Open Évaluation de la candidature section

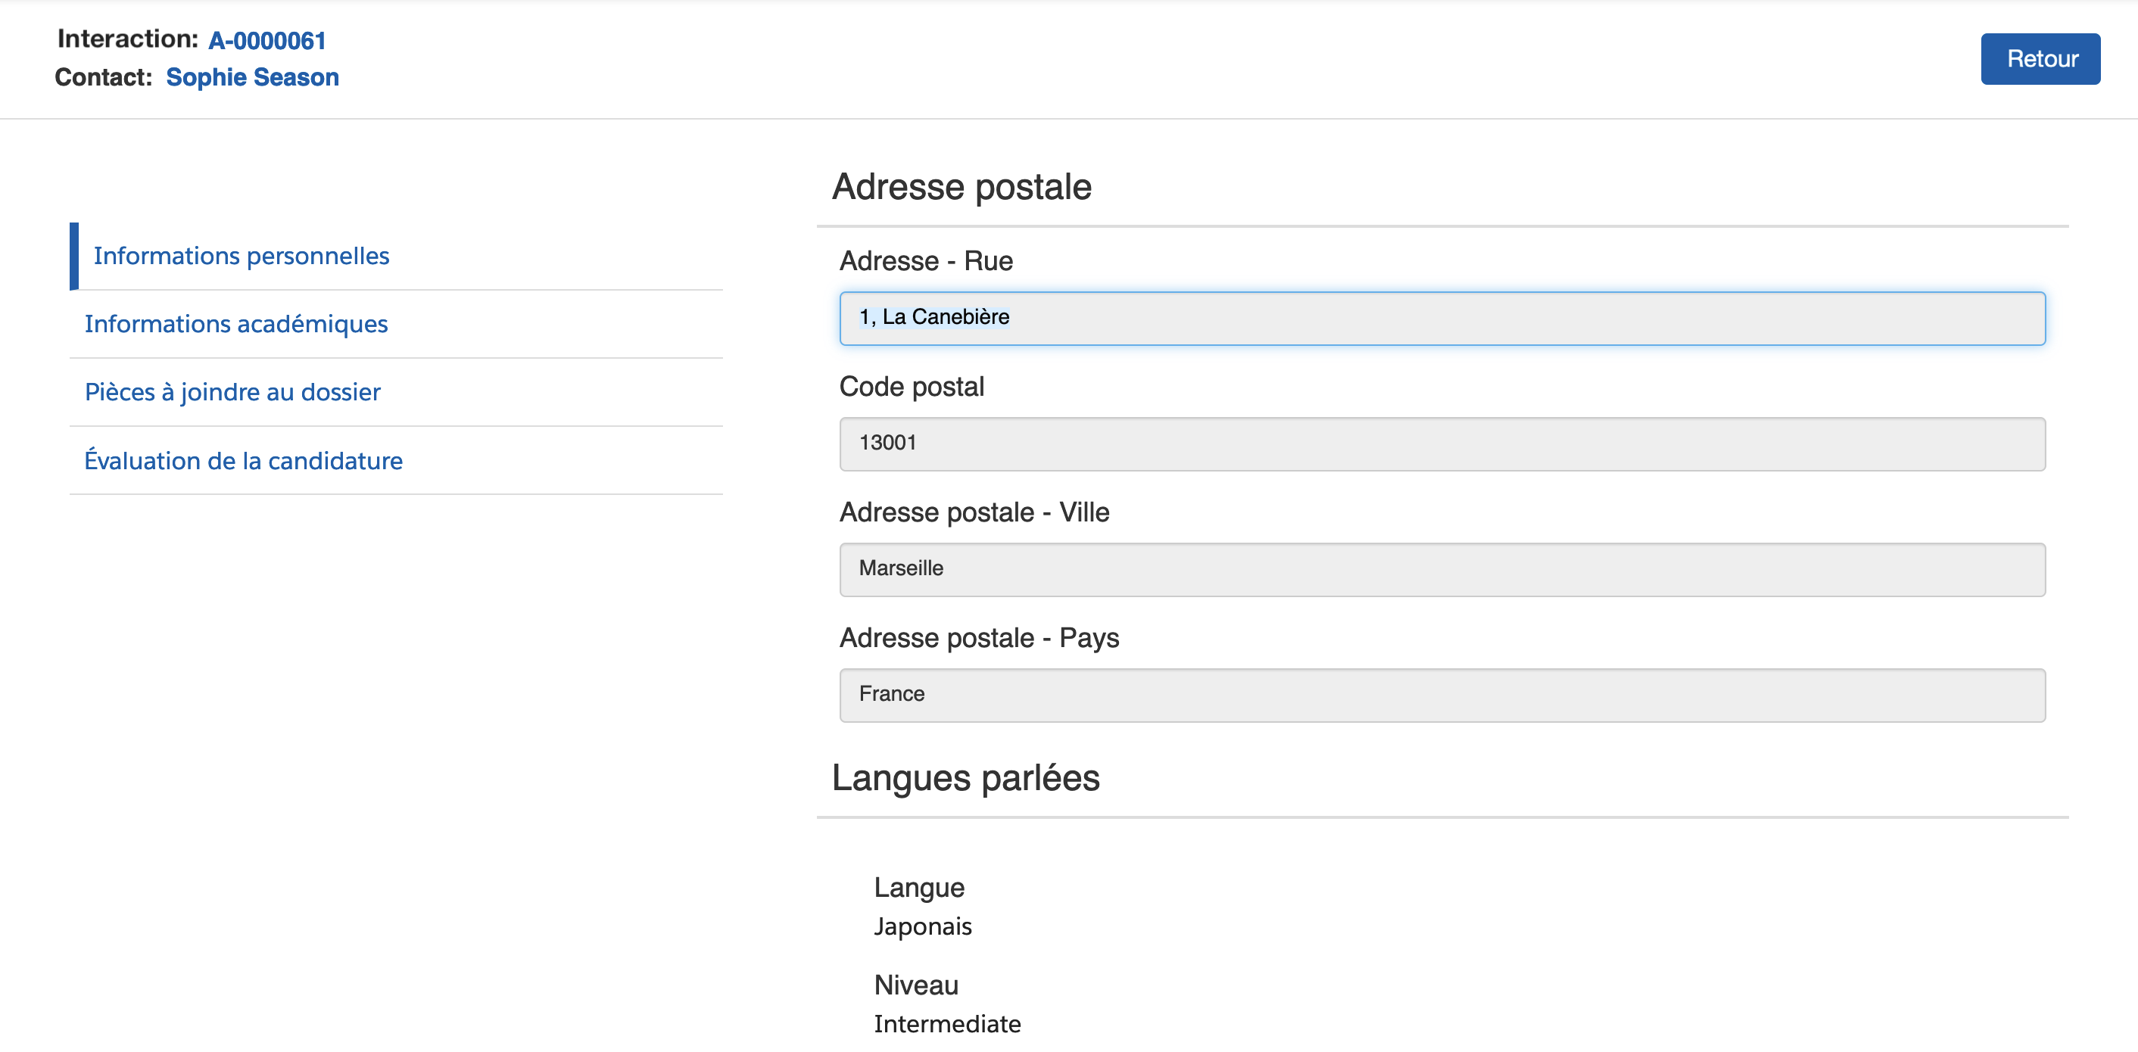click(243, 460)
